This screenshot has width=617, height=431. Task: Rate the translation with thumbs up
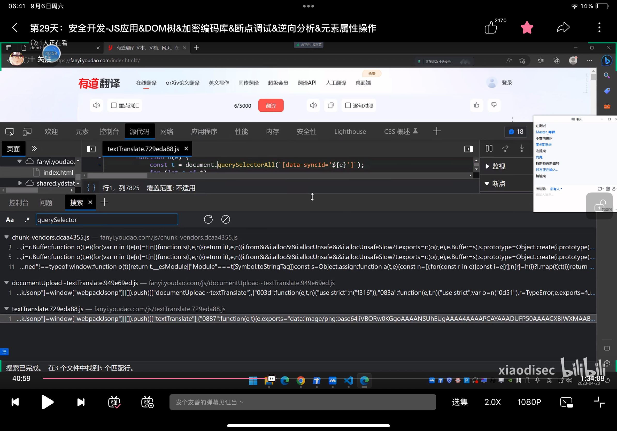point(476,105)
